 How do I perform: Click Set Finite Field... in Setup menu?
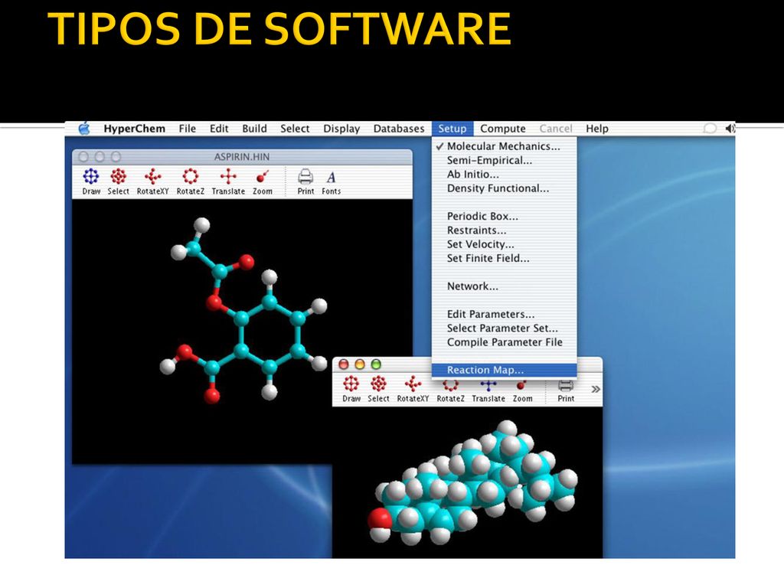point(504,258)
